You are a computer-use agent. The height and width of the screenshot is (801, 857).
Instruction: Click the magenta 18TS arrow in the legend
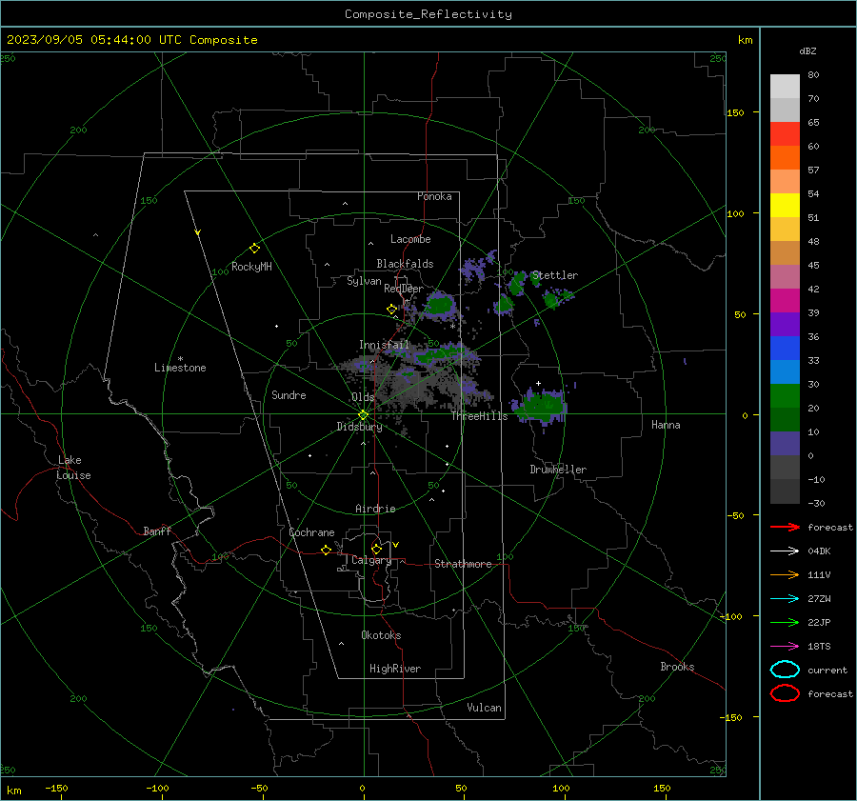(x=785, y=646)
